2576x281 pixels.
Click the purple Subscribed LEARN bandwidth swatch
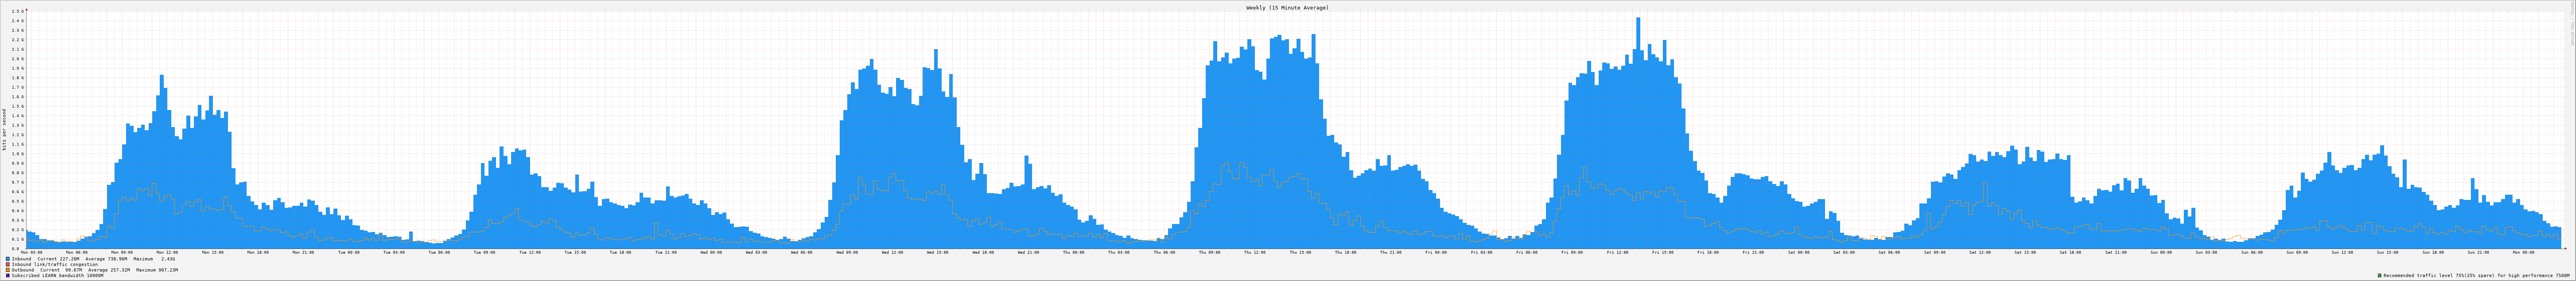[8, 275]
